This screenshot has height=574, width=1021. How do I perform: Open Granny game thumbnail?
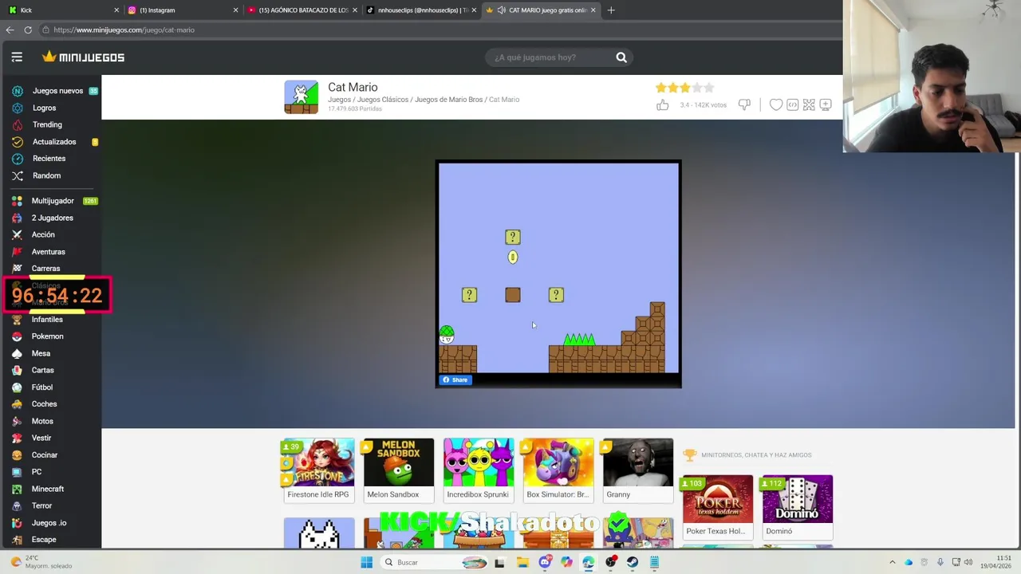click(x=638, y=462)
